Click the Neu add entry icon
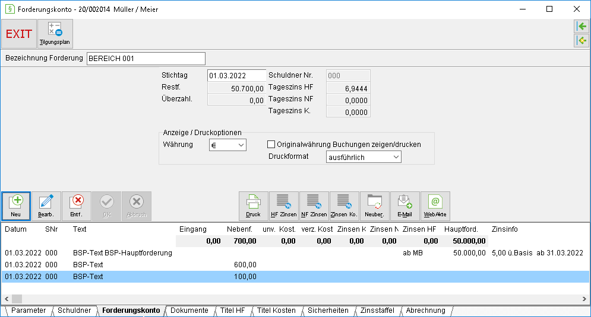The height and width of the screenshot is (317, 591). 16,206
